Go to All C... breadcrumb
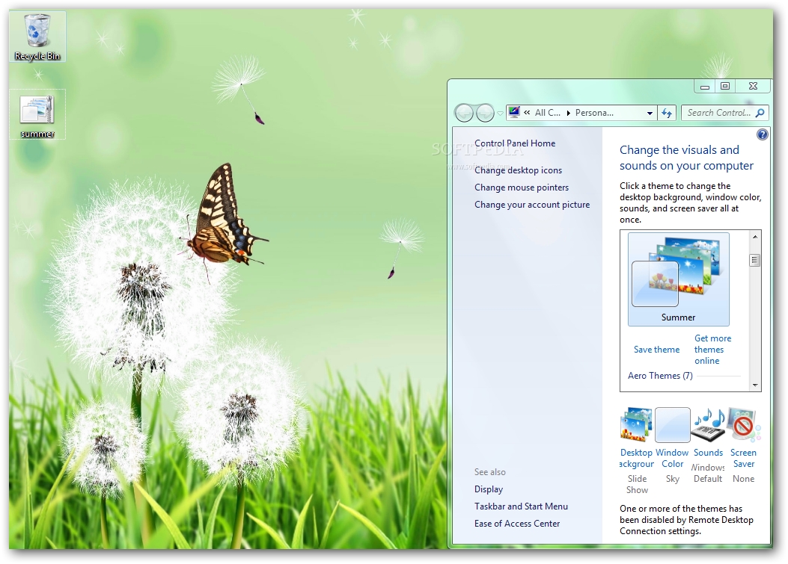The image size is (788, 564). point(547,112)
